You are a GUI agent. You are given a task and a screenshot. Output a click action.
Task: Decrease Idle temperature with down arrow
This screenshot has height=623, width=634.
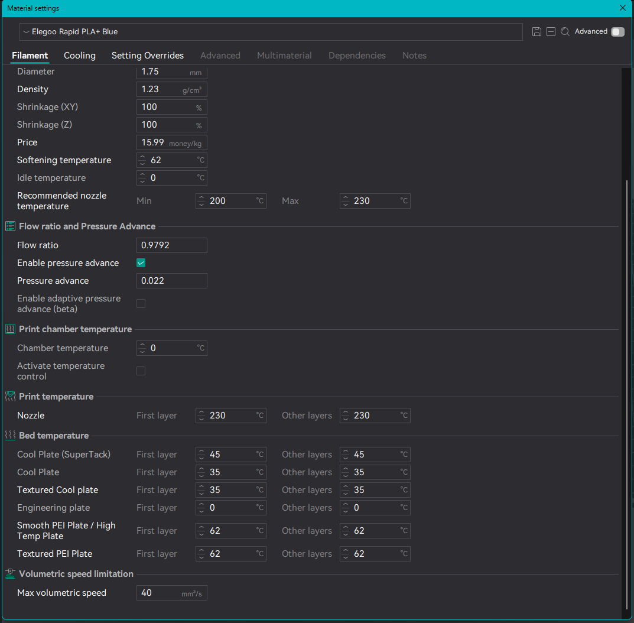coord(142,181)
